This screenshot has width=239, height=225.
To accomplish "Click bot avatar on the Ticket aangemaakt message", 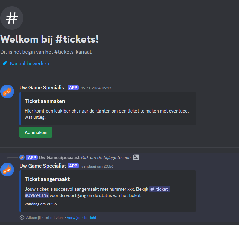I will point(7,170).
